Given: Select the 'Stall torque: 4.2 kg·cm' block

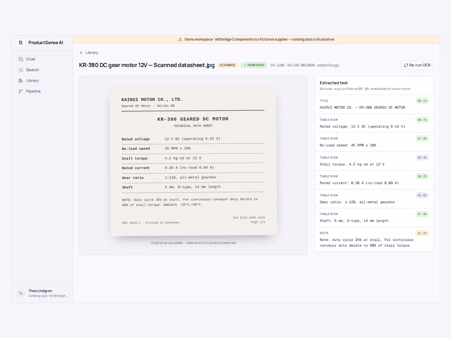Looking at the screenshot, I should pos(374,161).
